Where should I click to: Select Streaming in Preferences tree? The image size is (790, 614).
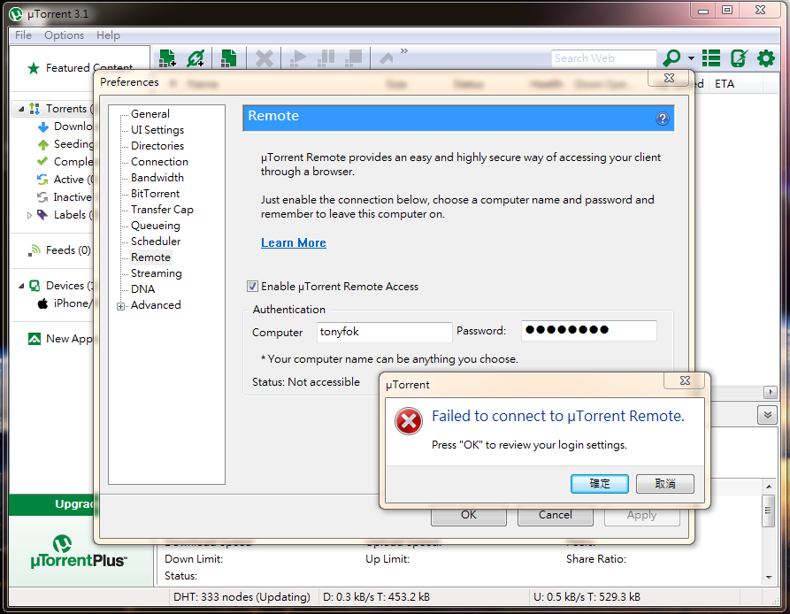tap(157, 273)
